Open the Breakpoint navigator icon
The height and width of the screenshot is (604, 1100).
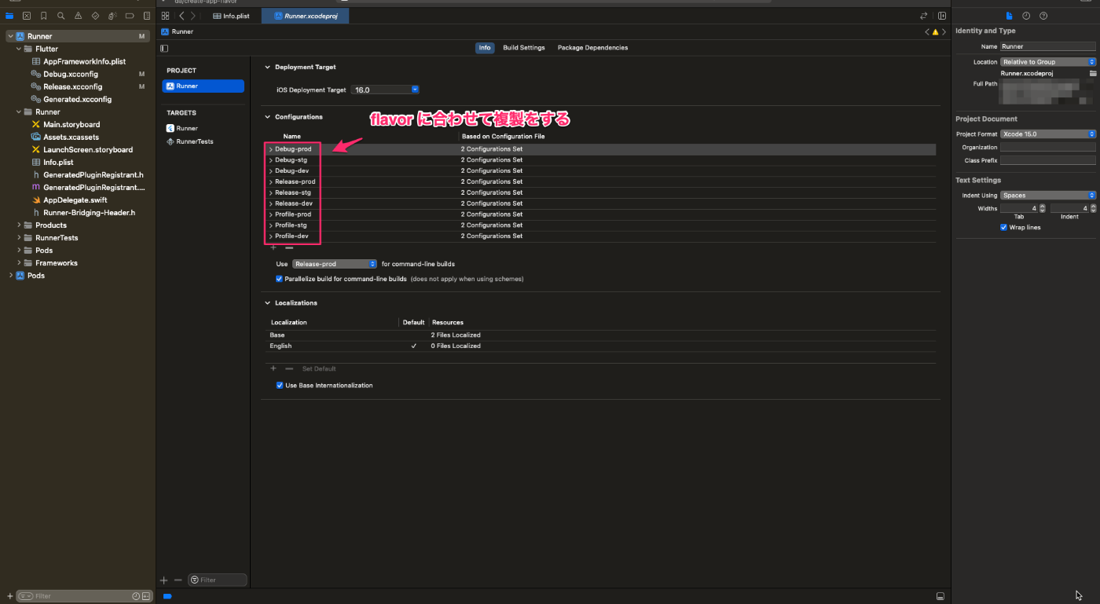click(130, 16)
